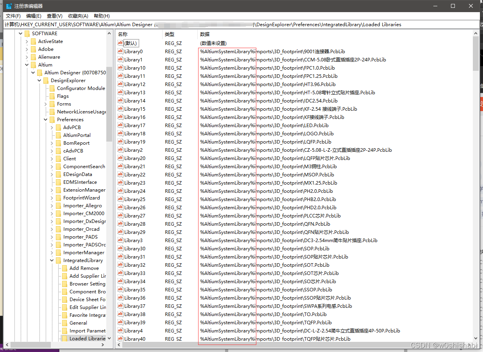Click the folder icon of BomReport key
Image resolution: width=483 pixels, height=352 pixels.
[x=58, y=143]
